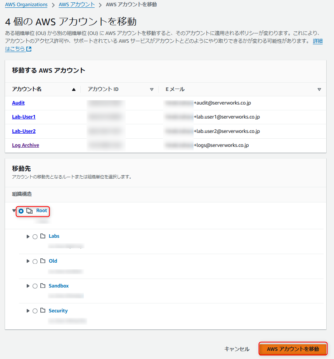Open the Old OU link

(x=53, y=261)
